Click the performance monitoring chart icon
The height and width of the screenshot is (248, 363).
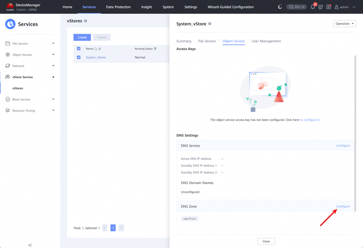(x=321, y=7)
